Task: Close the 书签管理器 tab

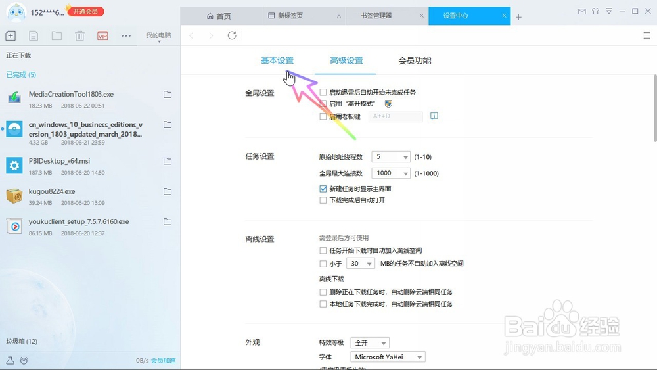Action: (x=422, y=16)
